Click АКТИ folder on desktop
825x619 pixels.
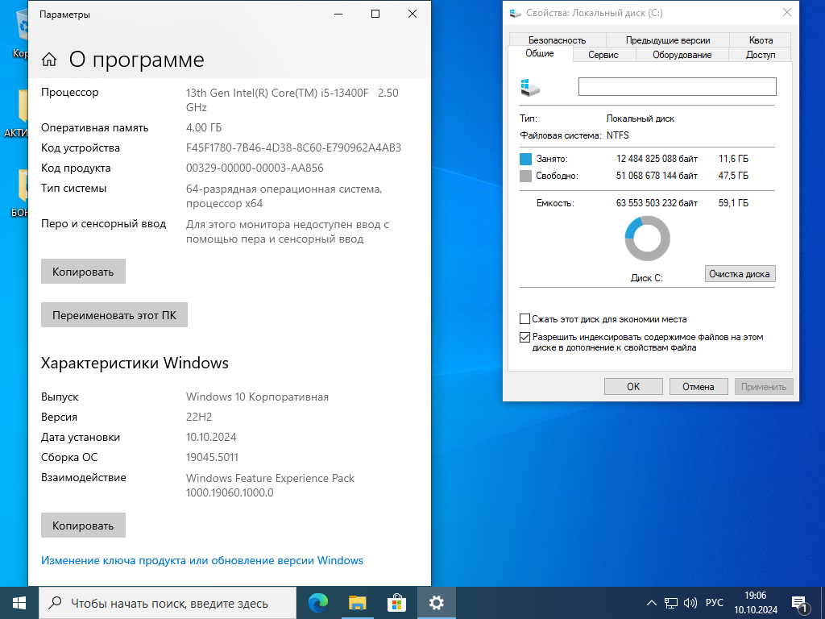click(18, 113)
